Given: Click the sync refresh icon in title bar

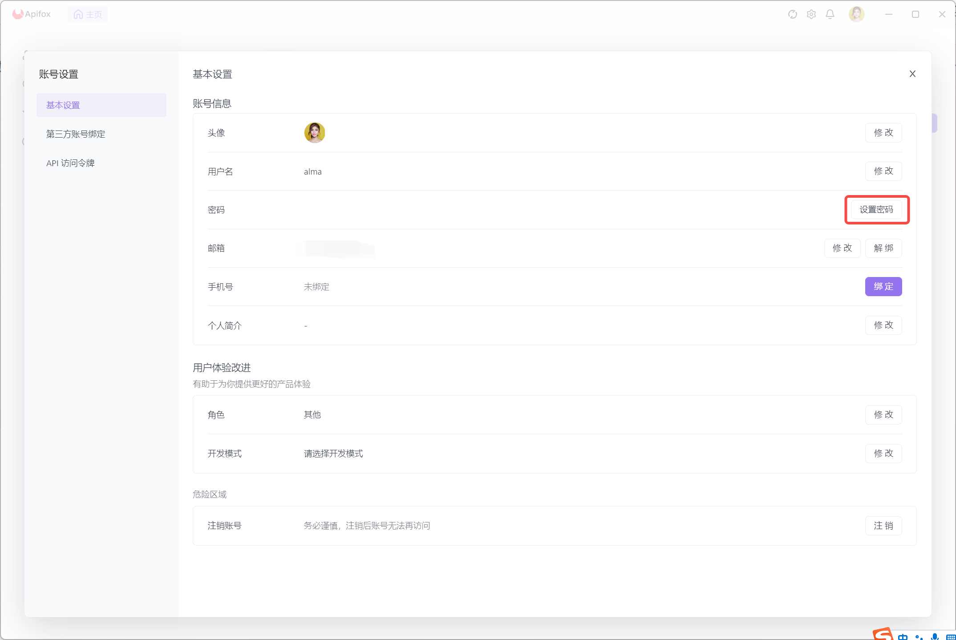Looking at the screenshot, I should [792, 14].
